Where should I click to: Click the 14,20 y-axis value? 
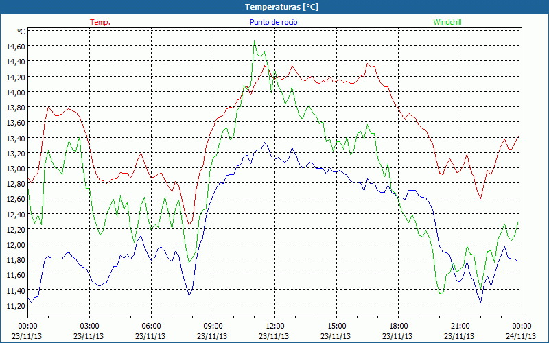coord(15,77)
